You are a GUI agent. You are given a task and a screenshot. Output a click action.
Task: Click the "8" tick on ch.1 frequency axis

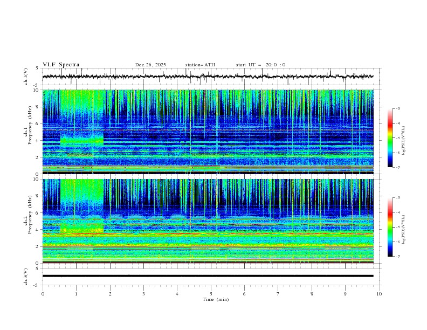[x=38, y=107]
